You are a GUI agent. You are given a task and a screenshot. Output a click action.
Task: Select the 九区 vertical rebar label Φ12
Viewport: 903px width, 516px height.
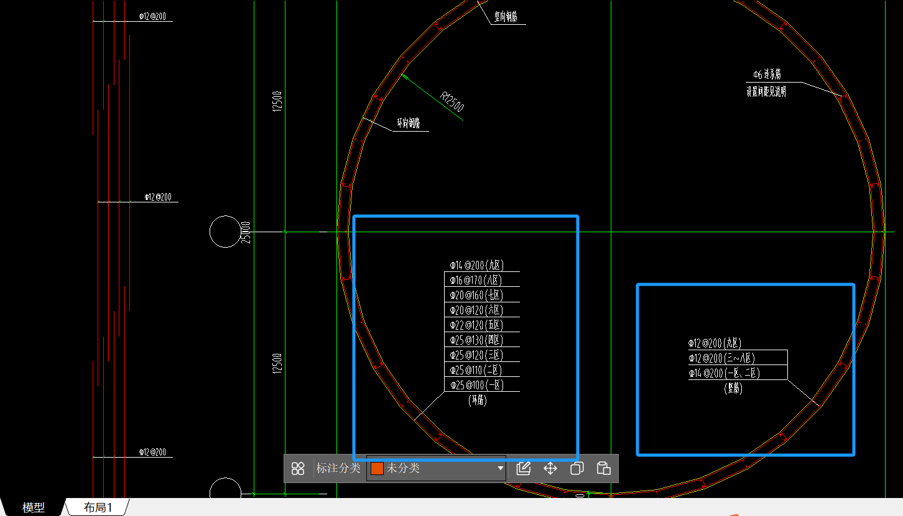tap(715, 343)
